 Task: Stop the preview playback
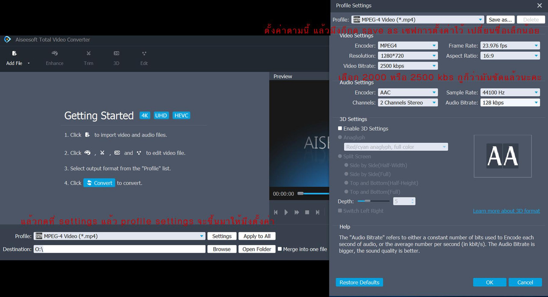pos(307,212)
